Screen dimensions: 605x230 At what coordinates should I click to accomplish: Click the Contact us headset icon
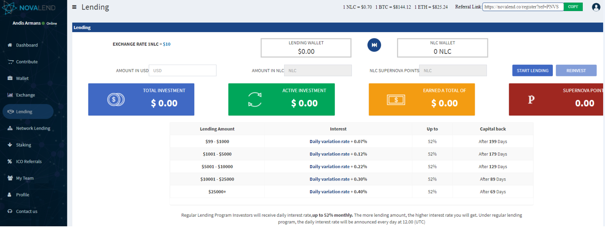point(10,211)
